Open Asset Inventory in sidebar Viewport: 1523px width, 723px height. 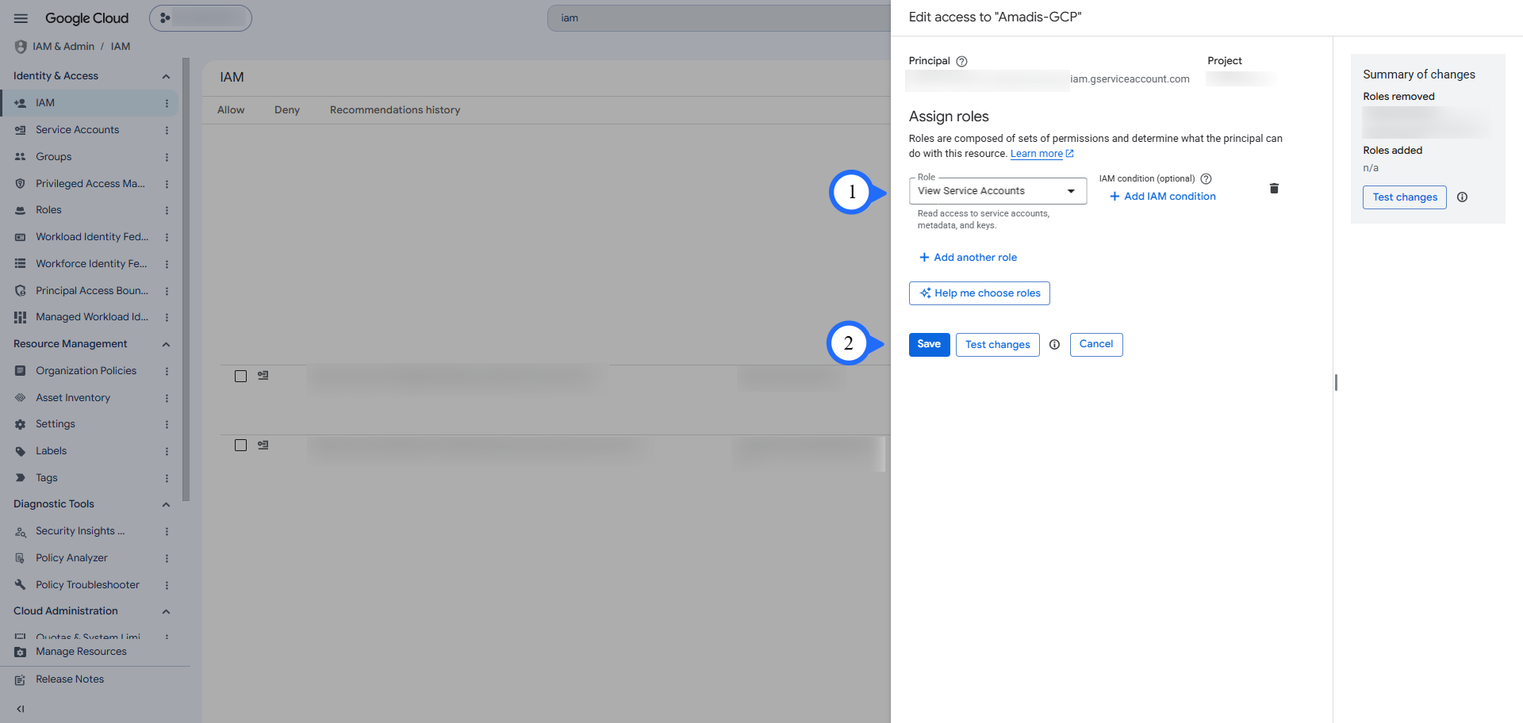pos(73,398)
